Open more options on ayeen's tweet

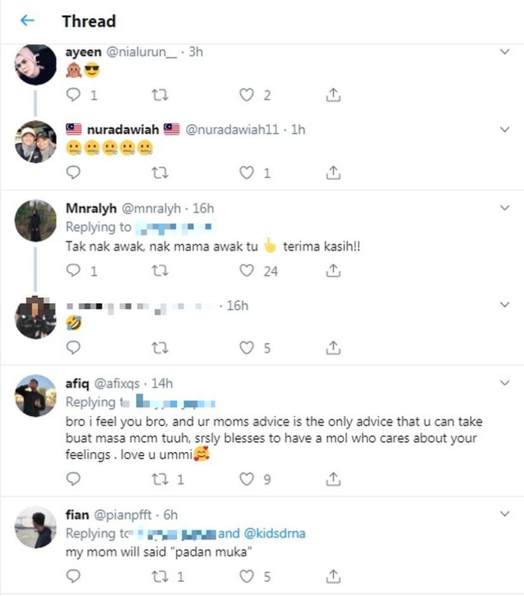pos(505,52)
